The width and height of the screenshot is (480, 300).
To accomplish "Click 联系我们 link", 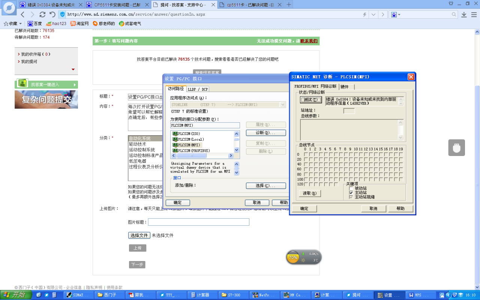I will click(x=309, y=41).
